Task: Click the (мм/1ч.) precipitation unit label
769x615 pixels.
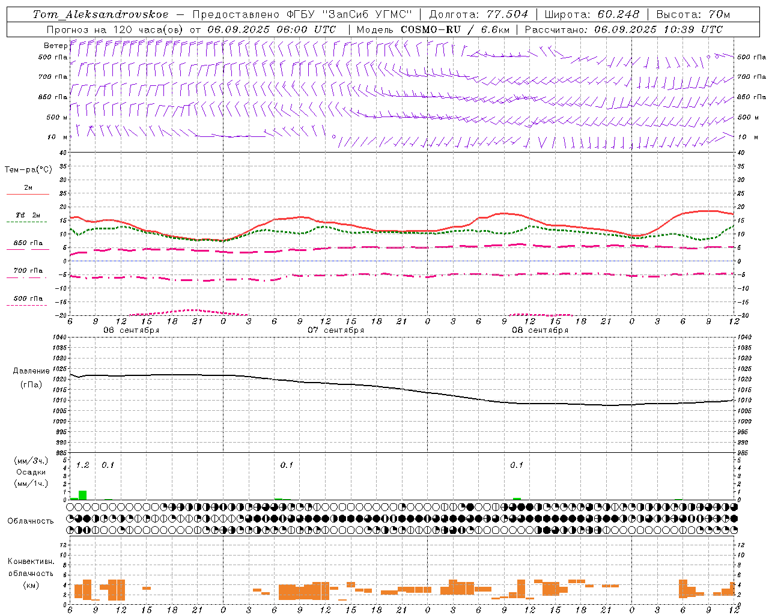Action: (31, 483)
